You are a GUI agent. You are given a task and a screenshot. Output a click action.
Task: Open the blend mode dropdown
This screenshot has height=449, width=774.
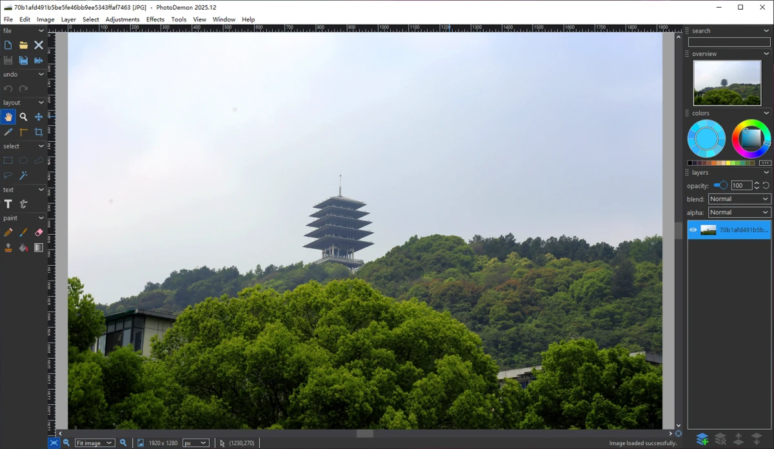[739, 199]
